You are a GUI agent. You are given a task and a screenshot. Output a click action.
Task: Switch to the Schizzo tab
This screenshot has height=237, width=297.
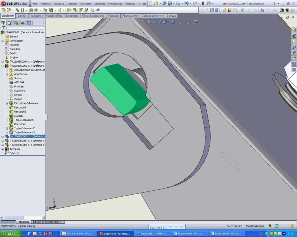click(171, 16)
